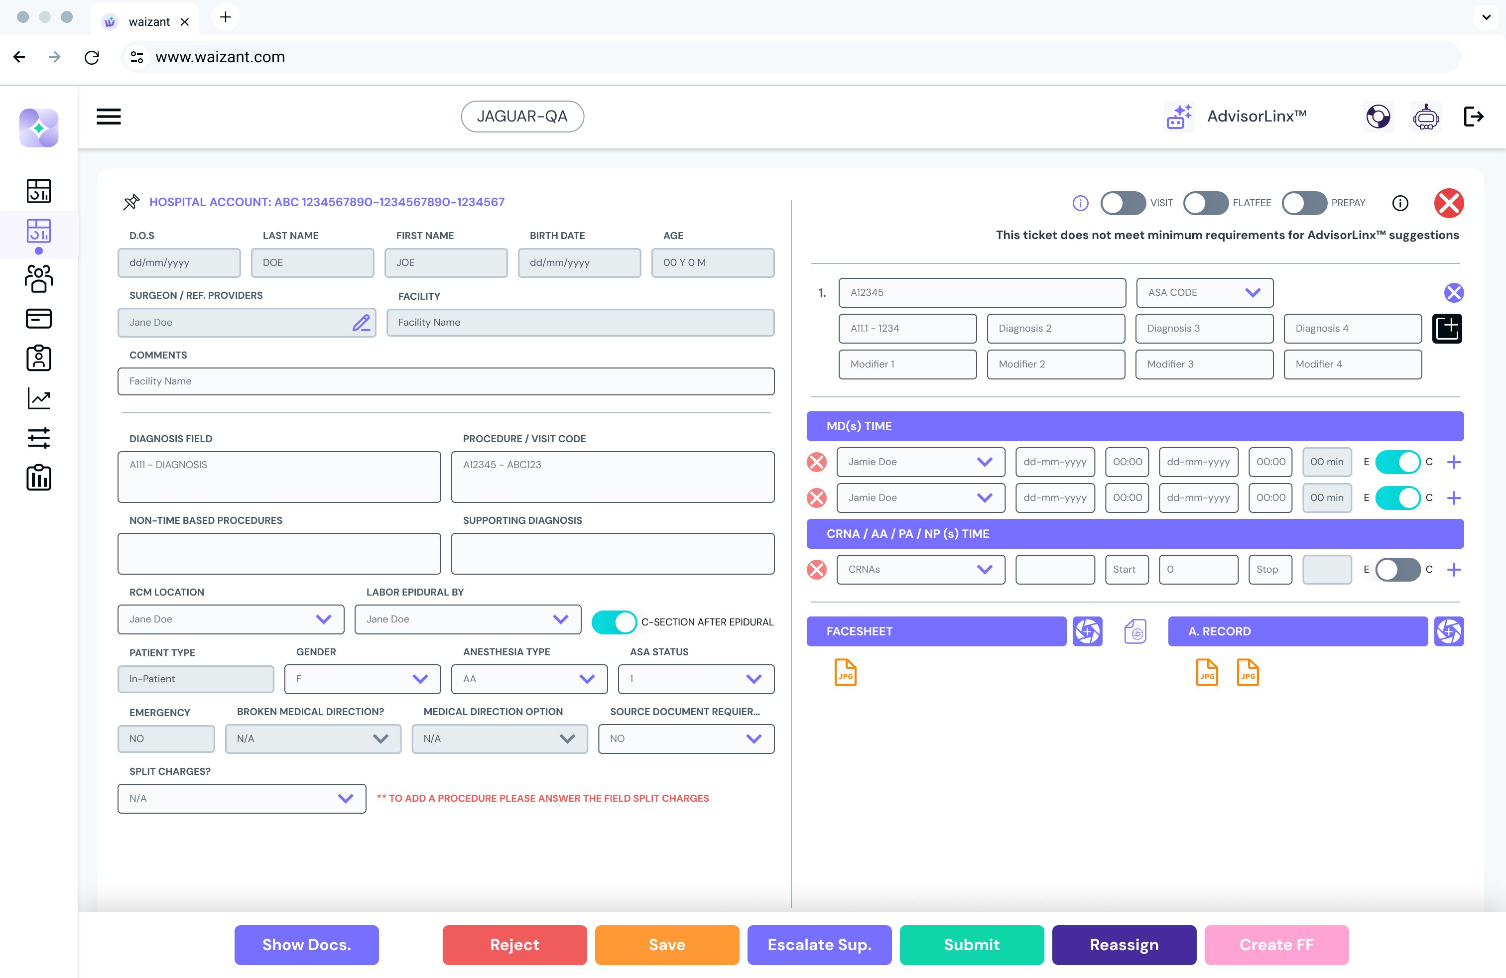Turn off C-Section After Epidural toggle
The height and width of the screenshot is (978, 1506).
pyautogui.click(x=614, y=622)
